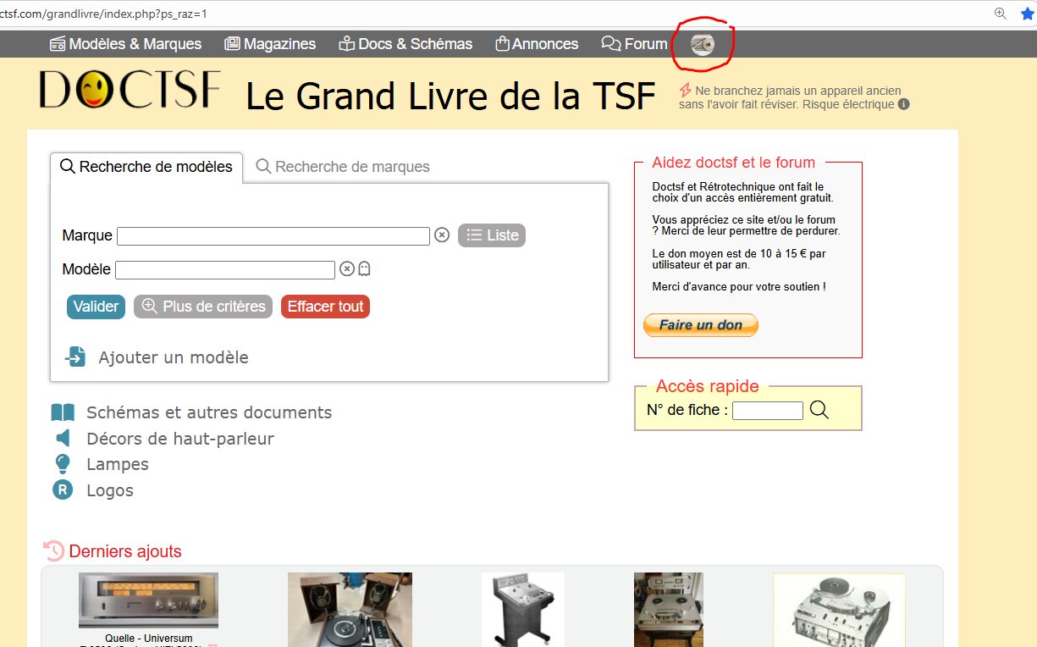
Task: Click the ghost icon beside the Modèle field
Action: (x=365, y=268)
